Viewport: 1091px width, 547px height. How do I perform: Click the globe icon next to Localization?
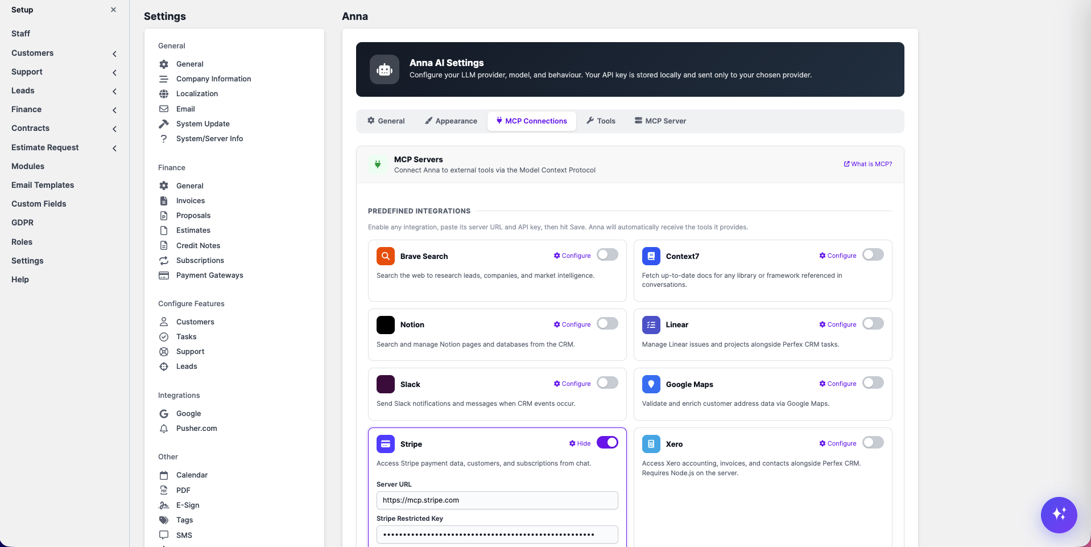(164, 94)
